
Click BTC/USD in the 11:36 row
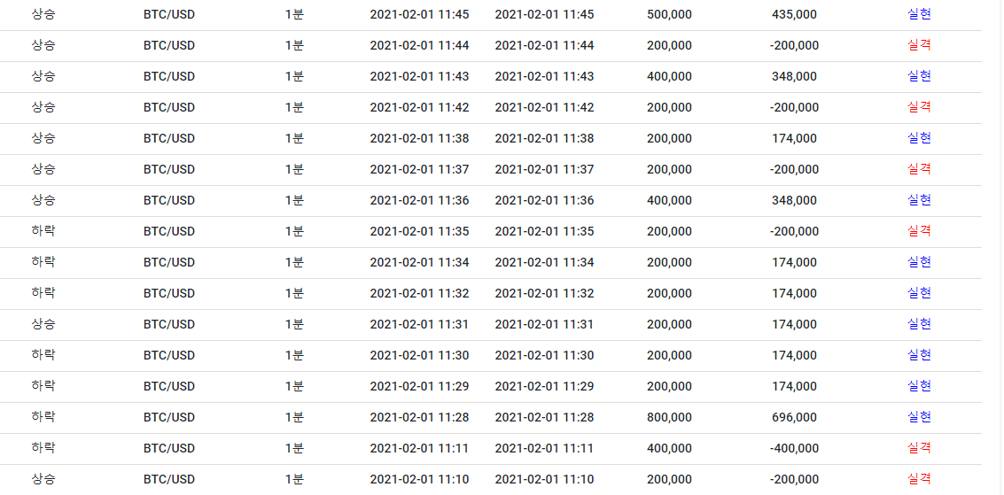pos(169,200)
